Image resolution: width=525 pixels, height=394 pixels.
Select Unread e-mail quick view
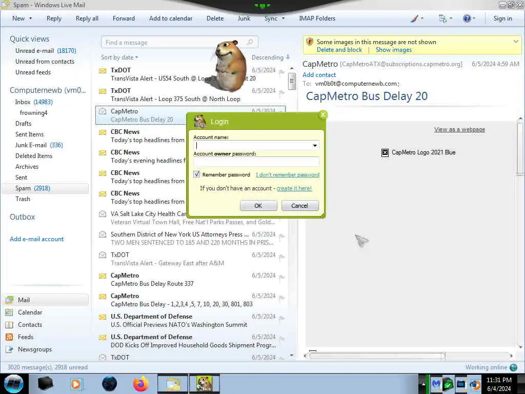46,51
